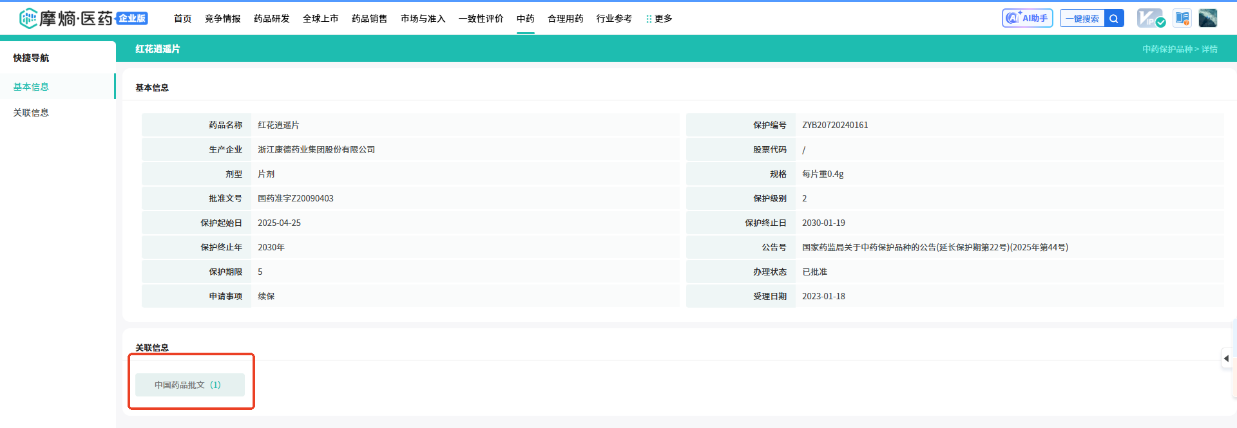
Task: Go to 首页 menu
Action: click(x=183, y=19)
